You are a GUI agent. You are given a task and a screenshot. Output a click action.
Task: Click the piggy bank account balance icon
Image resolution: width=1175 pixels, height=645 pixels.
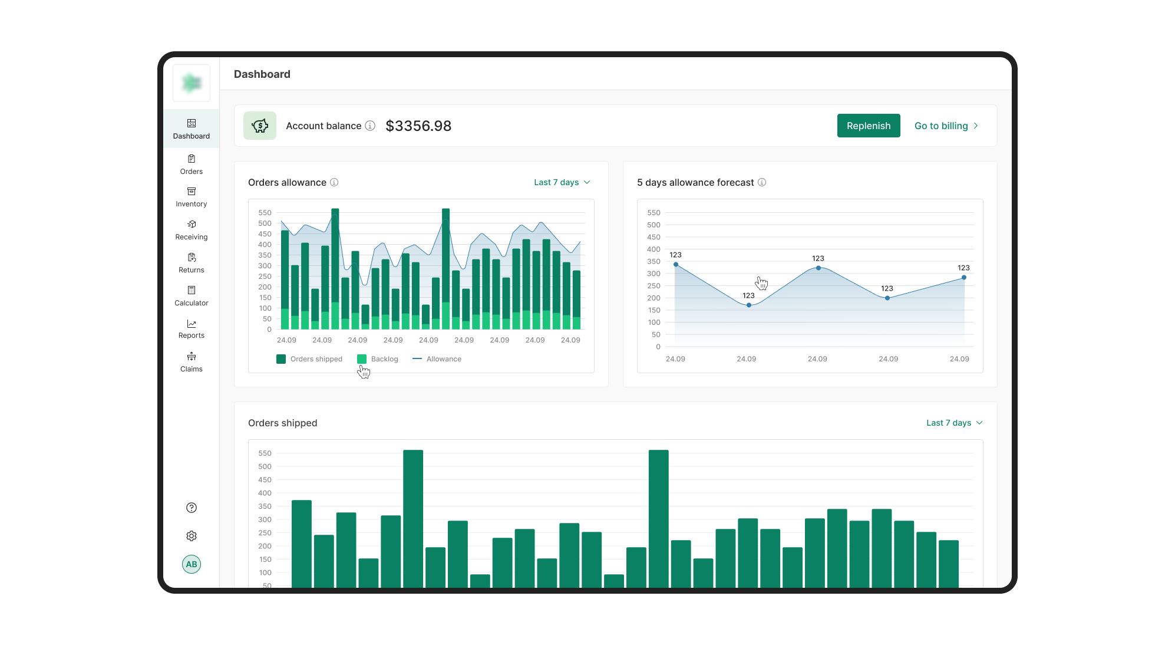[260, 126]
